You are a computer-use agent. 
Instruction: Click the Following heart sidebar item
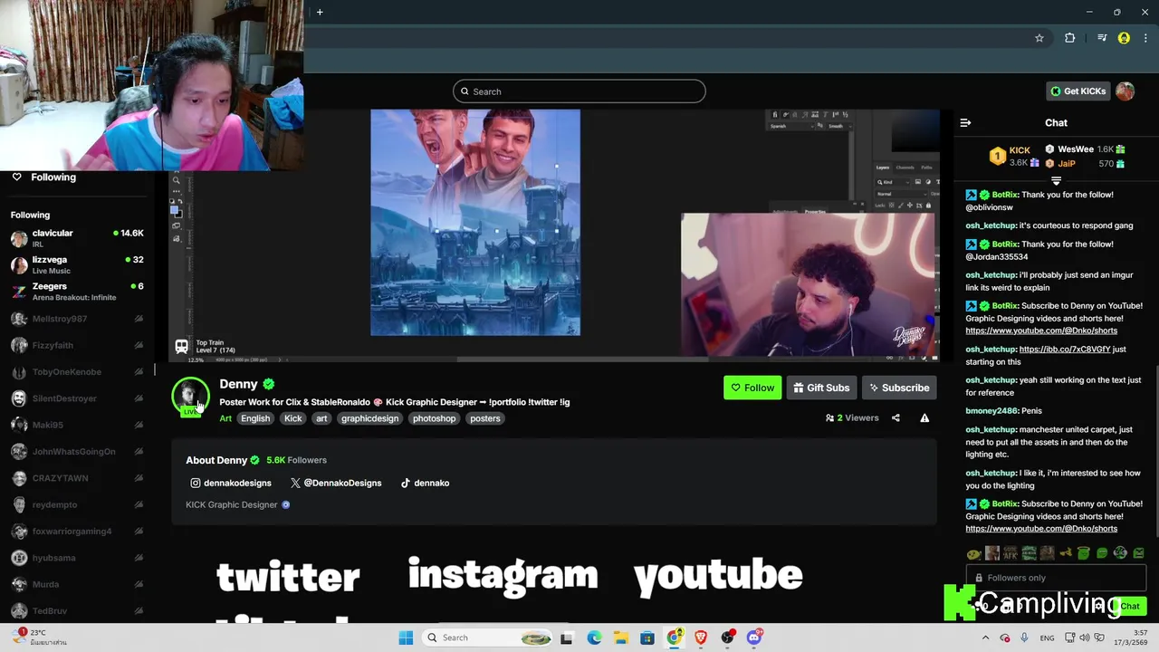click(43, 177)
